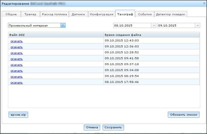Switch to the События tab
The image size is (207, 134).
click(145, 14)
